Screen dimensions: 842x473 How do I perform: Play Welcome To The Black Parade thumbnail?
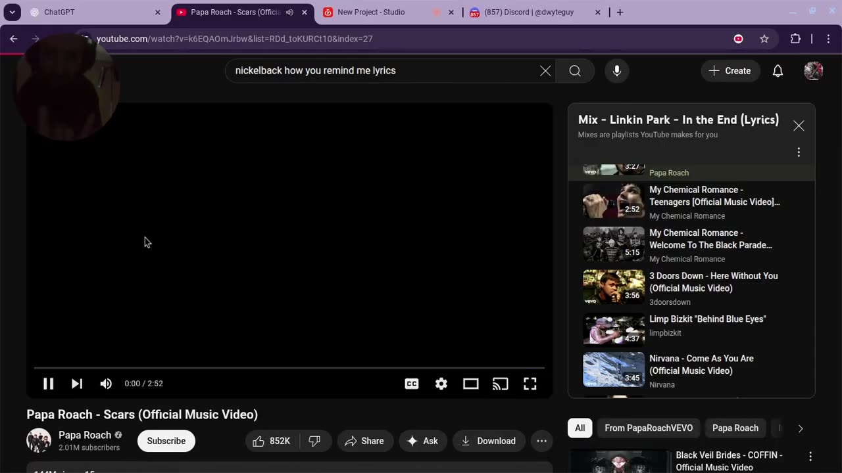(x=614, y=244)
